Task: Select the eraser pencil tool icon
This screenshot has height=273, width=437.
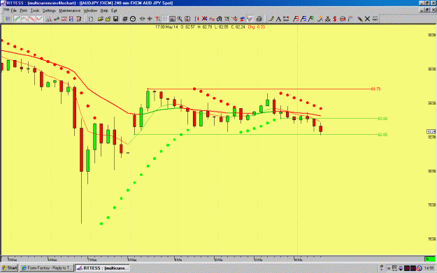Action: coord(360,19)
